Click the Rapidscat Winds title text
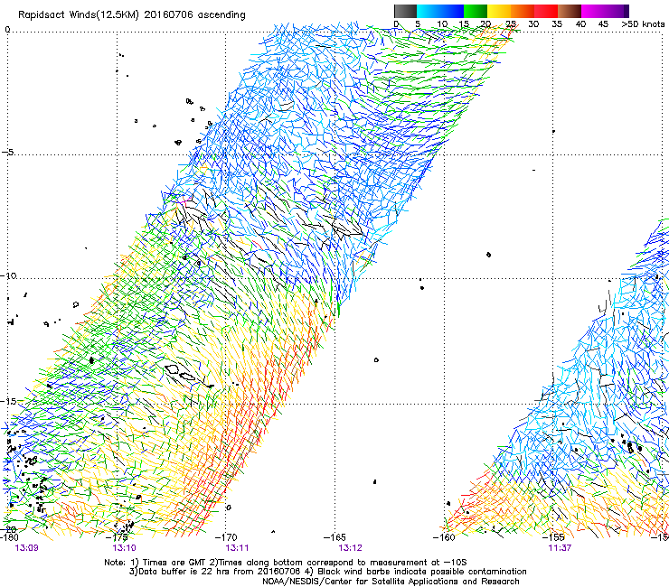 coord(132,15)
